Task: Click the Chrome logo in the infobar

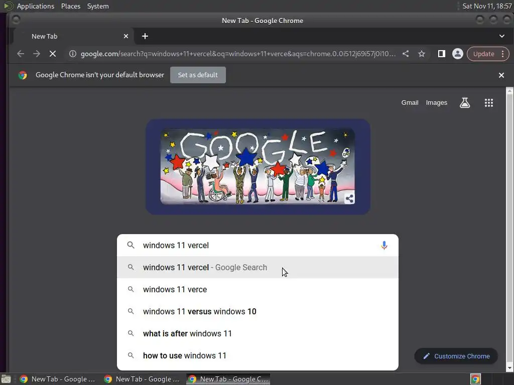Action: coord(23,75)
